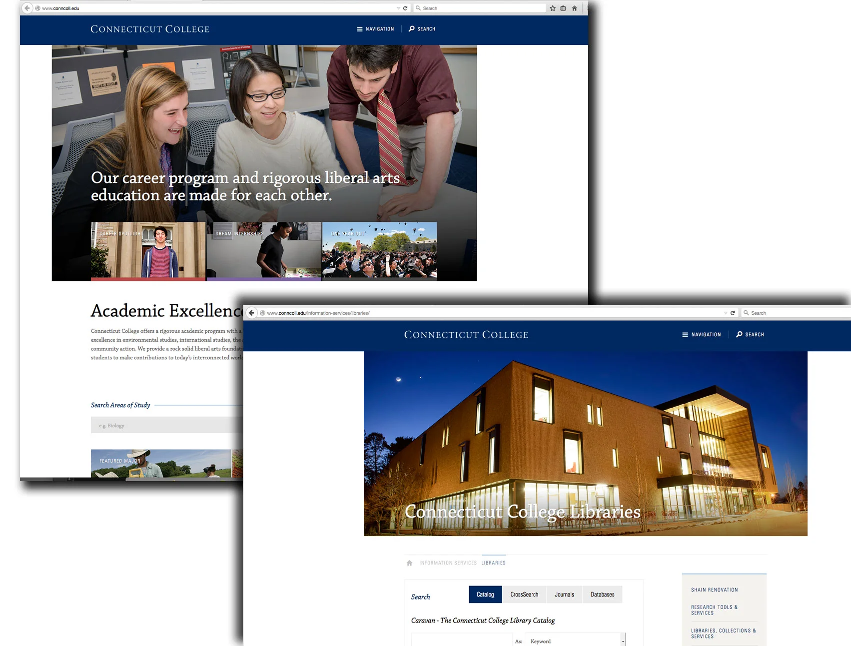851x646 pixels.
Task: Switch to the Databases tab
Action: click(x=603, y=595)
